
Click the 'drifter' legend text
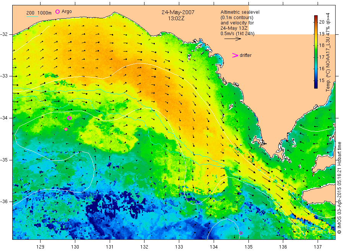[245, 55]
